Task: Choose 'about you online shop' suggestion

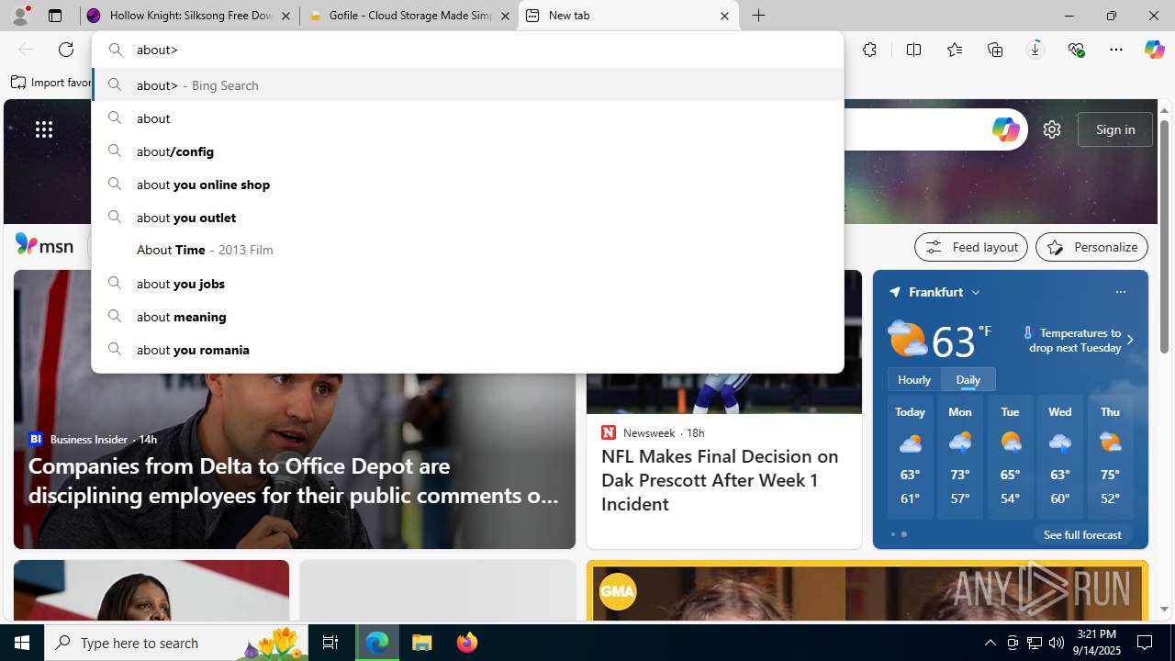Action: [x=467, y=184]
